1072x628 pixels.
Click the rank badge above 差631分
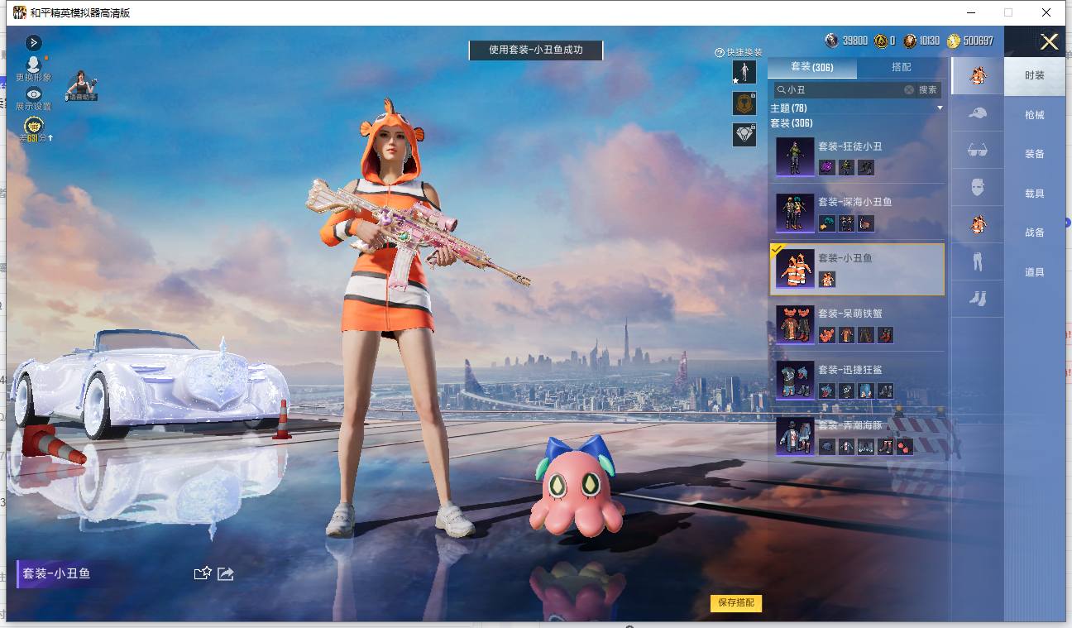[x=34, y=125]
